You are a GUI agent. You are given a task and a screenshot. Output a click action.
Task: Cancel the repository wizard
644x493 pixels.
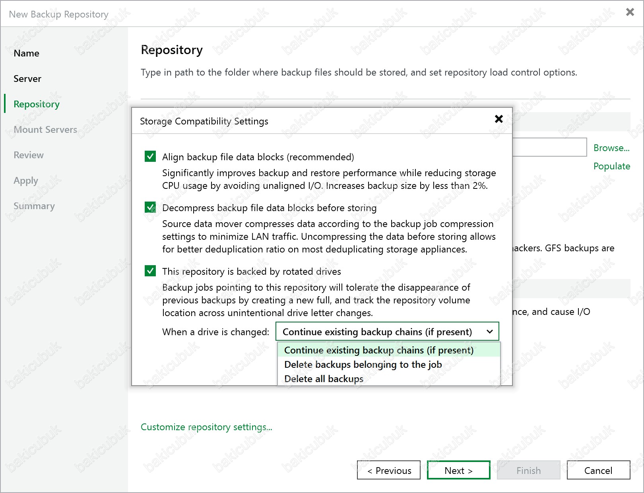coord(598,470)
